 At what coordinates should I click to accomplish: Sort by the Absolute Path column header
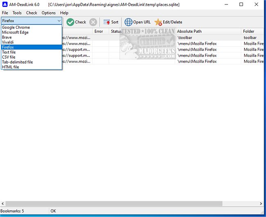point(208,32)
